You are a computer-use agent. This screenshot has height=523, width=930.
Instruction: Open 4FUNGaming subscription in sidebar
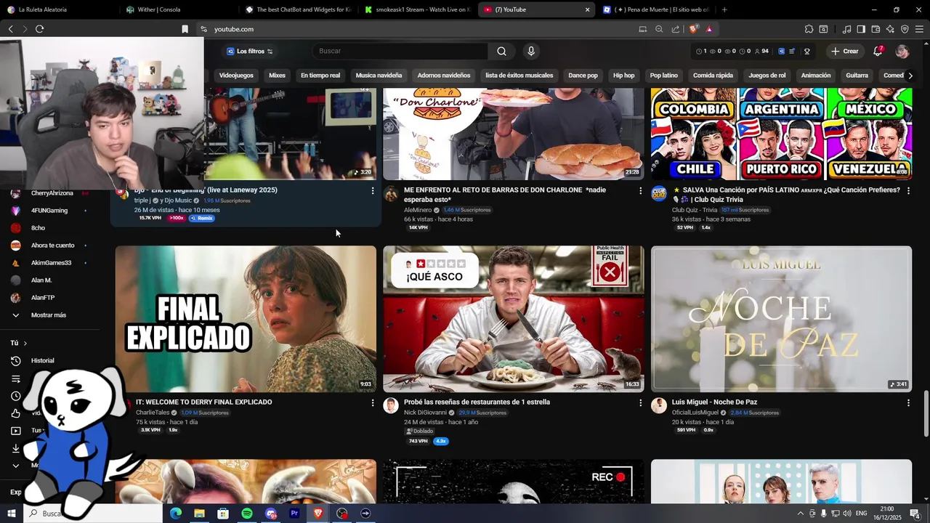49,211
